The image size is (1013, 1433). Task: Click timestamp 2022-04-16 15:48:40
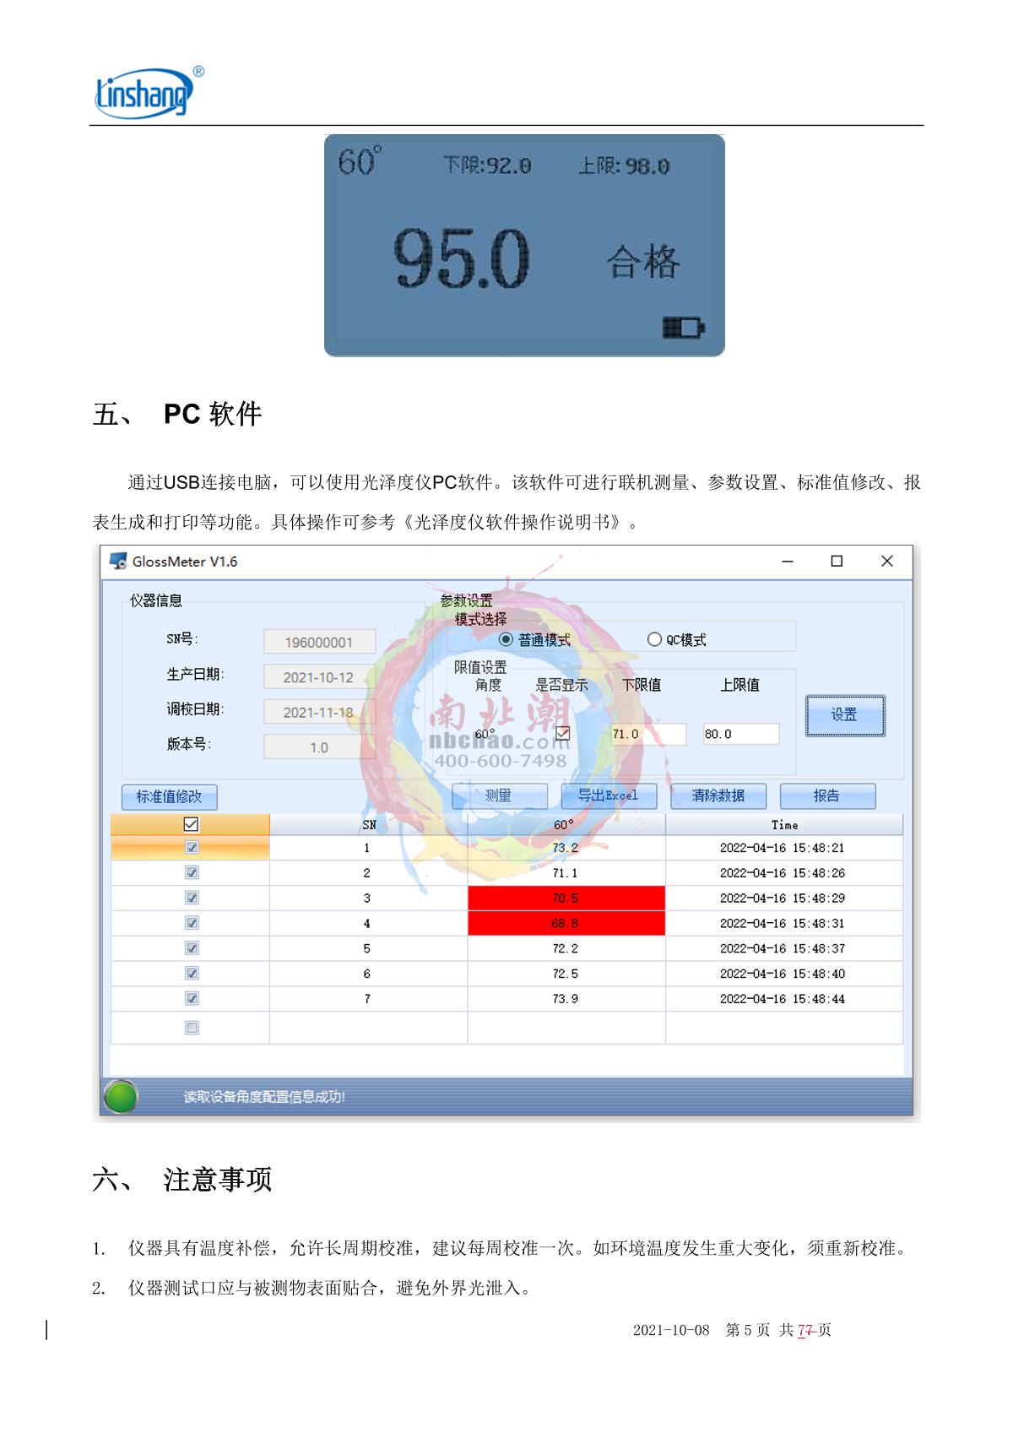click(783, 974)
